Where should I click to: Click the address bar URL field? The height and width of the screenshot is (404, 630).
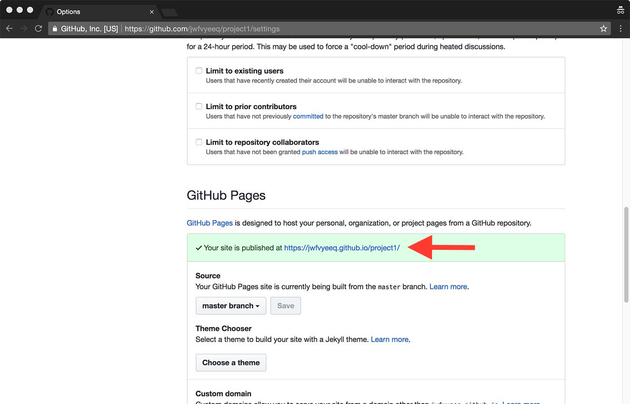click(328, 29)
